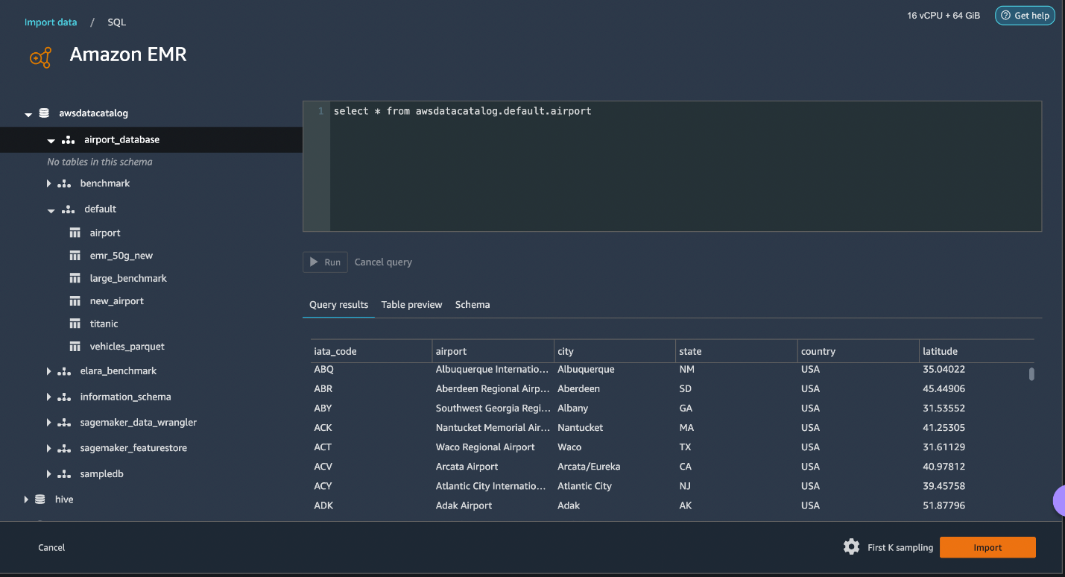Click the sagemaker_data_wrangler schema icon

tap(64, 423)
